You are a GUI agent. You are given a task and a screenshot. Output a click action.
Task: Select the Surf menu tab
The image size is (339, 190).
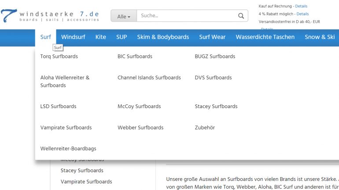coord(46,37)
